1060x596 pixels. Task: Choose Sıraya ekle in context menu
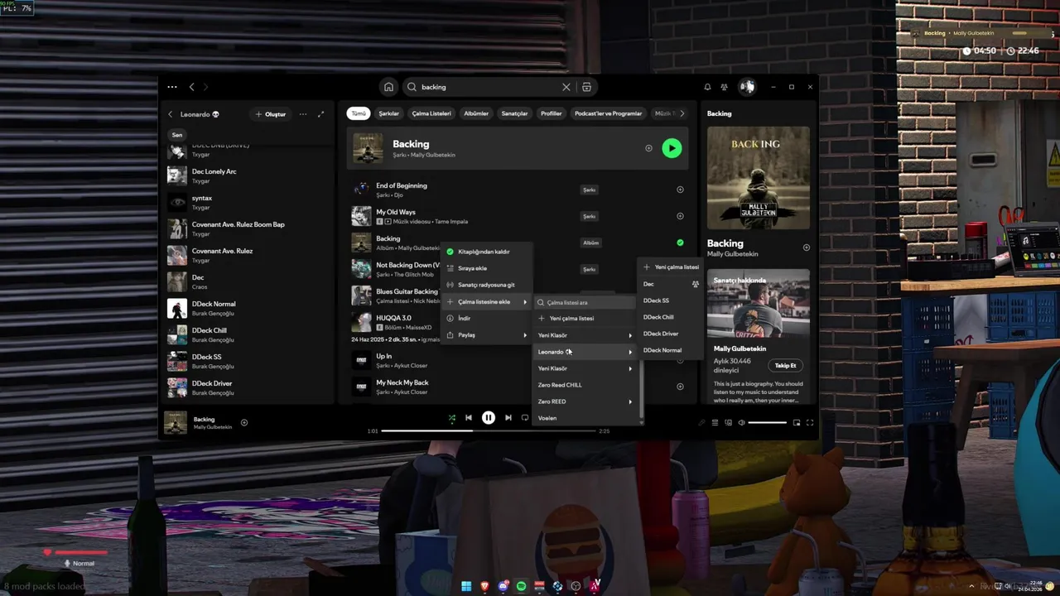(x=486, y=268)
